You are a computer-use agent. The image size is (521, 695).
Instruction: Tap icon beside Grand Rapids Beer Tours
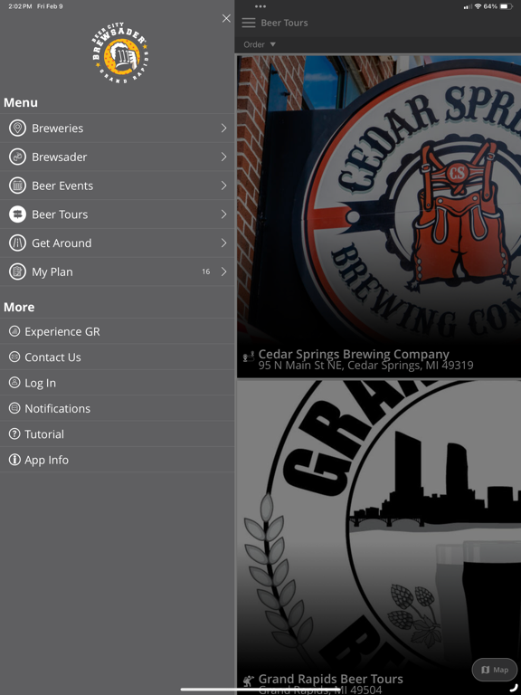pyautogui.click(x=249, y=681)
